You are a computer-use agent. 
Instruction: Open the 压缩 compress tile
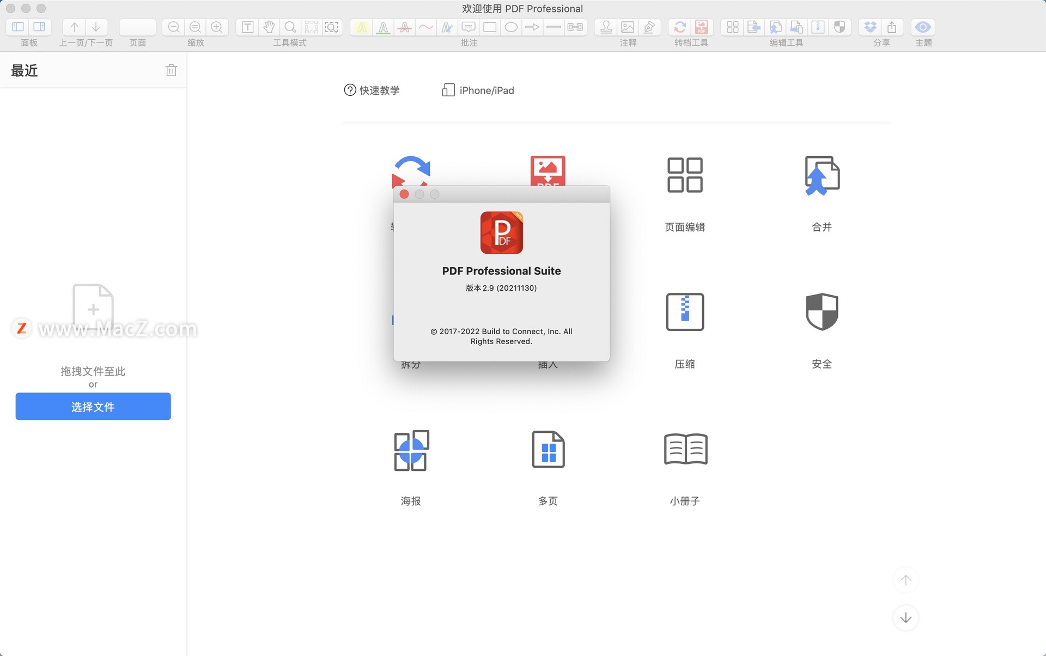coord(685,330)
